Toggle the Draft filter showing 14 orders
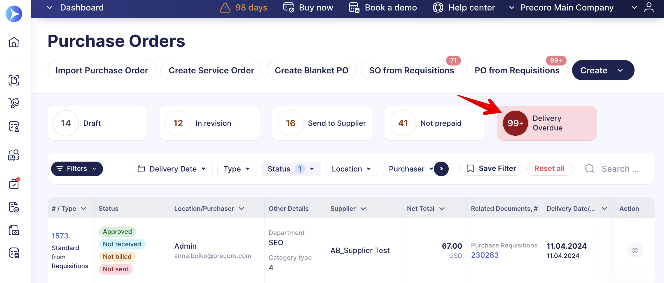Viewport: 664px width, 283px height. click(97, 123)
